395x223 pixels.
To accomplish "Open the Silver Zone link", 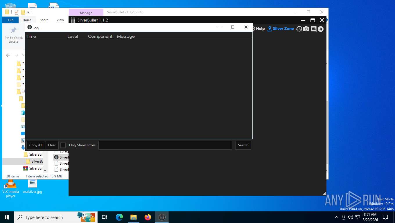I will (281, 28).
